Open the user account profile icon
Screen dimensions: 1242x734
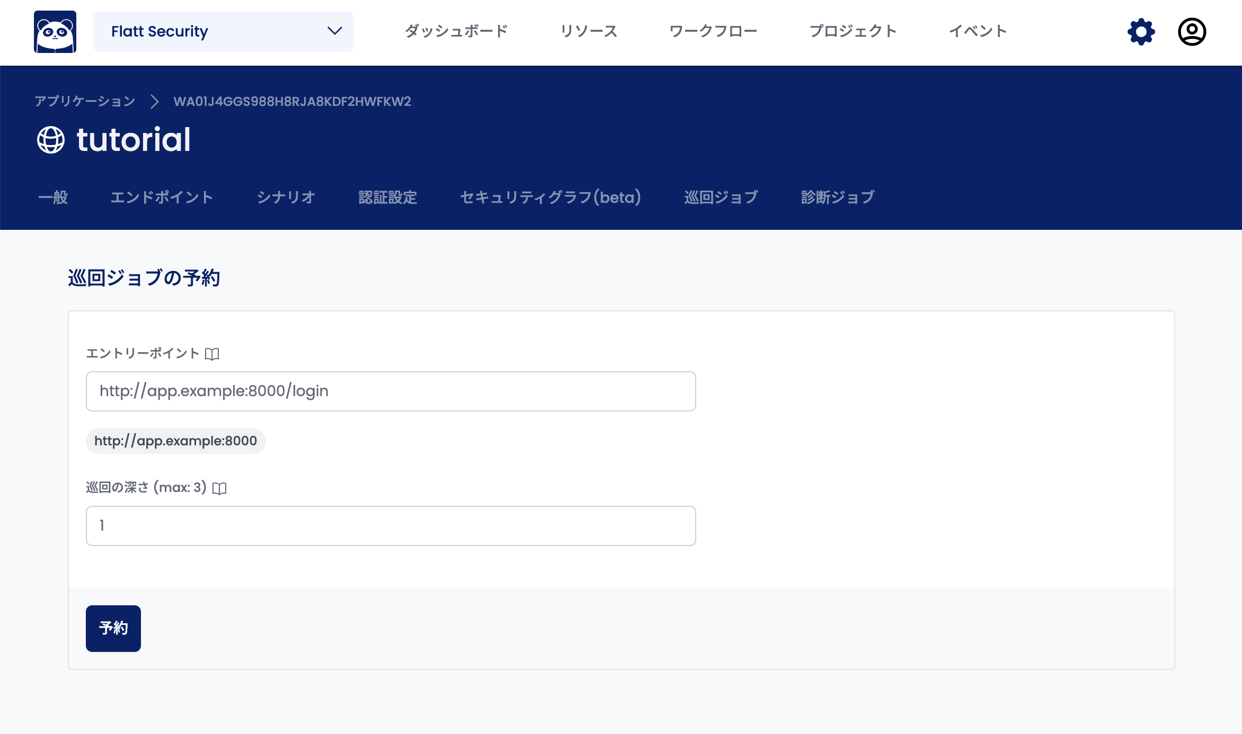1192,32
